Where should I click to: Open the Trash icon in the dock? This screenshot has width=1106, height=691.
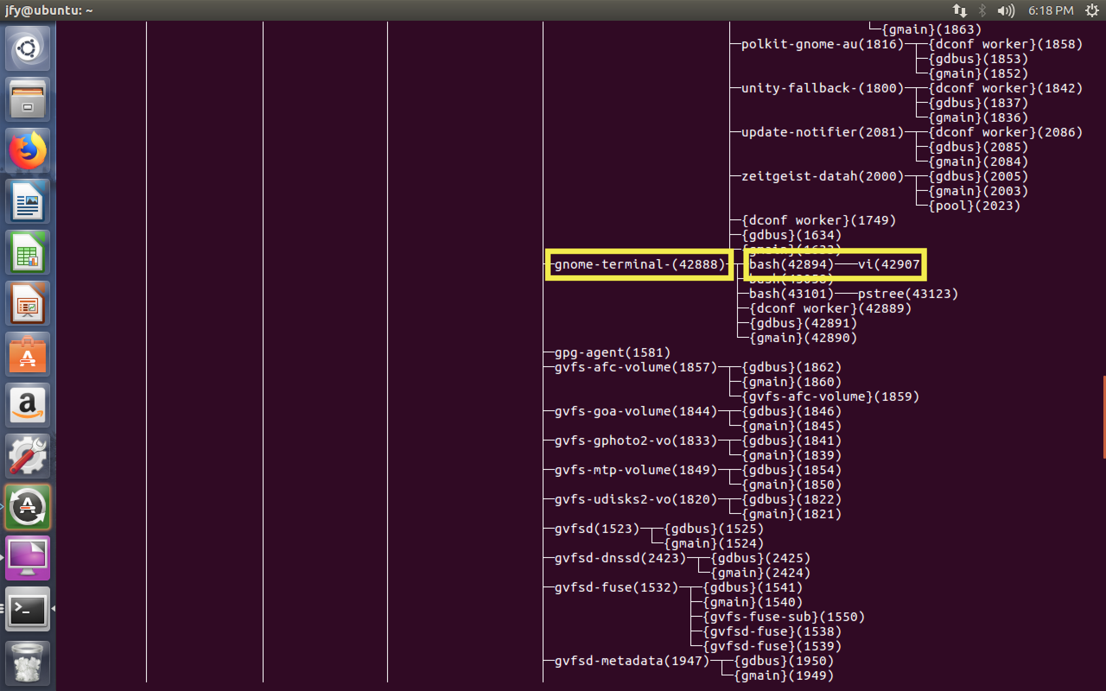tap(28, 662)
